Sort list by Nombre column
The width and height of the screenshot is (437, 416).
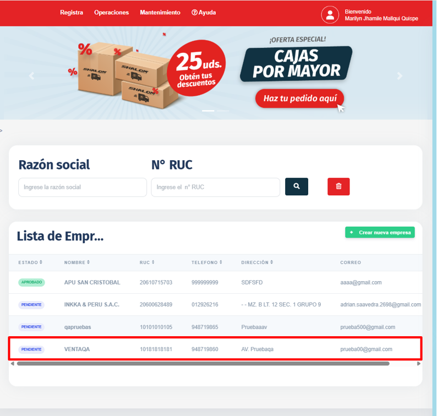point(77,262)
